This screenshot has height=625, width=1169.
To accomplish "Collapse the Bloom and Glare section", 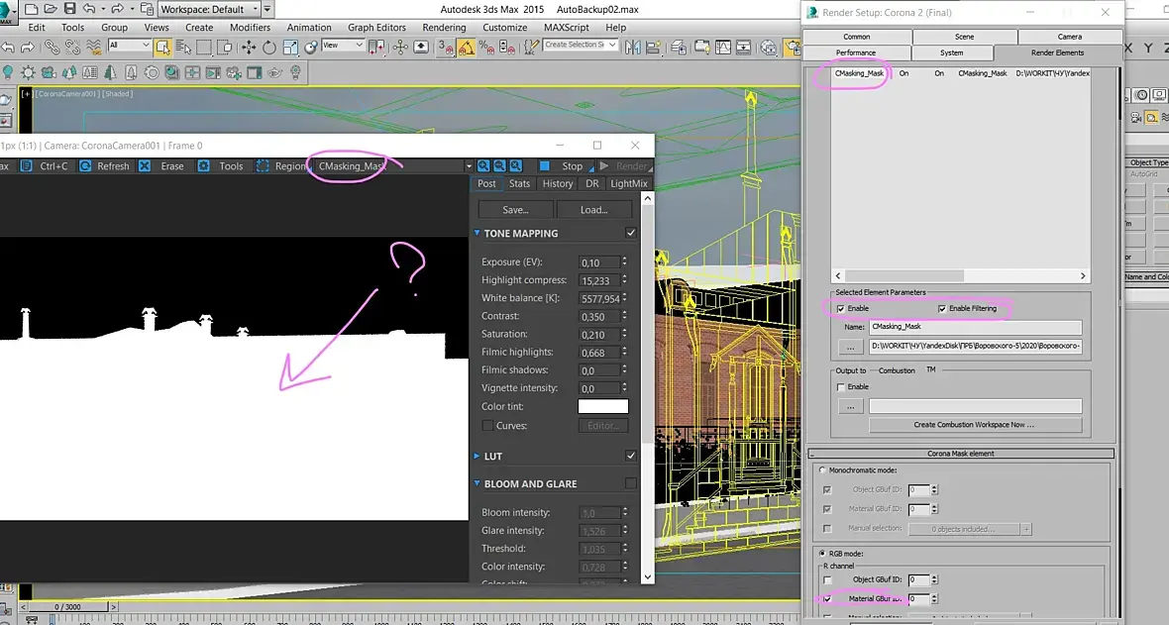I will [478, 483].
